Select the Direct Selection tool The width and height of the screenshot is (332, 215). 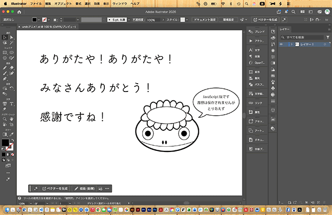11,37
